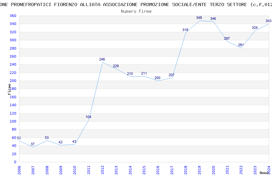Click the association name chart title
Viewport: 272px width, 176px height.
click(136, 4)
